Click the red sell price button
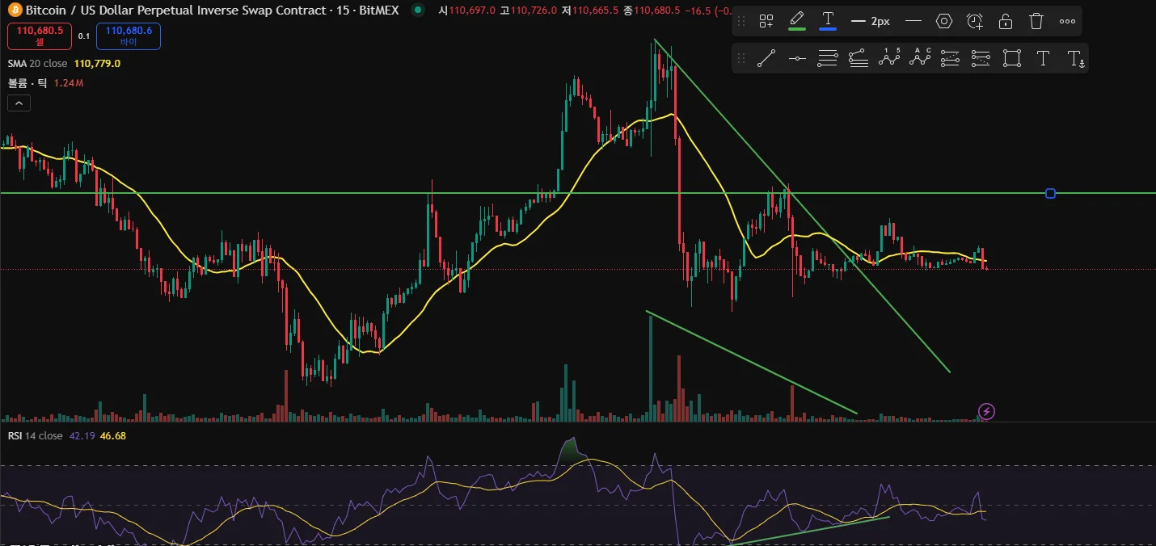This screenshot has height=546, width=1156. 40,36
